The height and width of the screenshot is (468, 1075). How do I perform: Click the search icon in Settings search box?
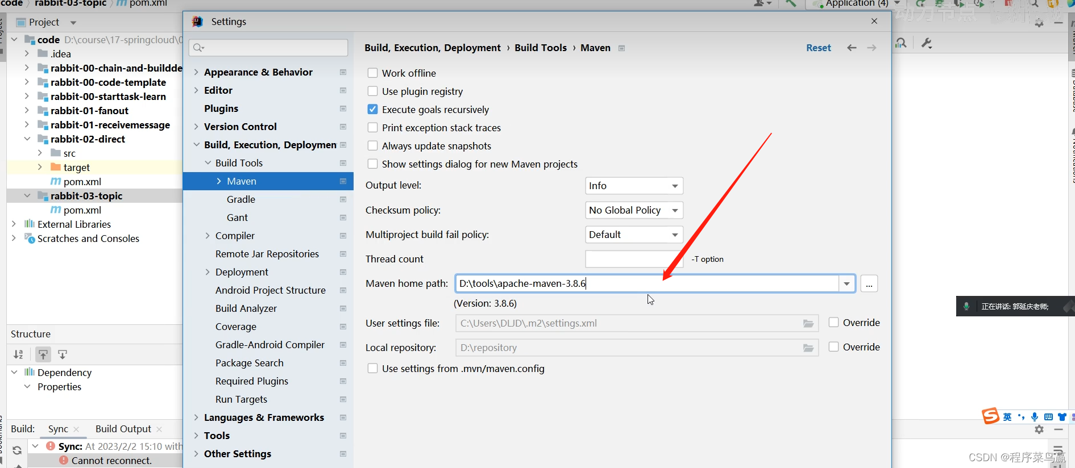pyautogui.click(x=198, y=48)
